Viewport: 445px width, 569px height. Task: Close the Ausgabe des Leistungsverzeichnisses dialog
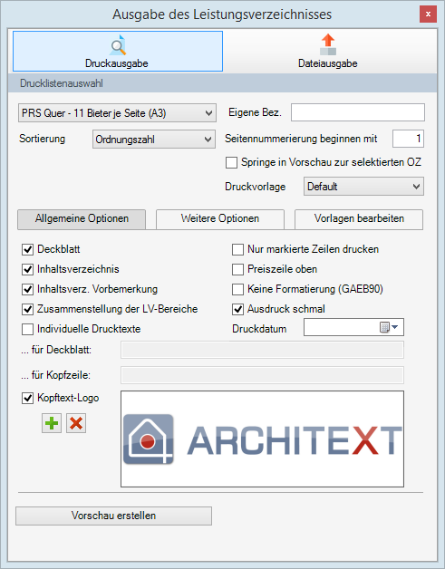(428, 14)
